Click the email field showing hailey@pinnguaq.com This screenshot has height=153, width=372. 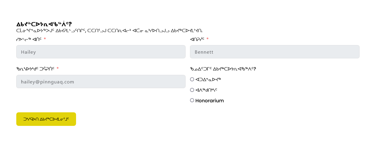pyautogui.click(x=101, y=82)
